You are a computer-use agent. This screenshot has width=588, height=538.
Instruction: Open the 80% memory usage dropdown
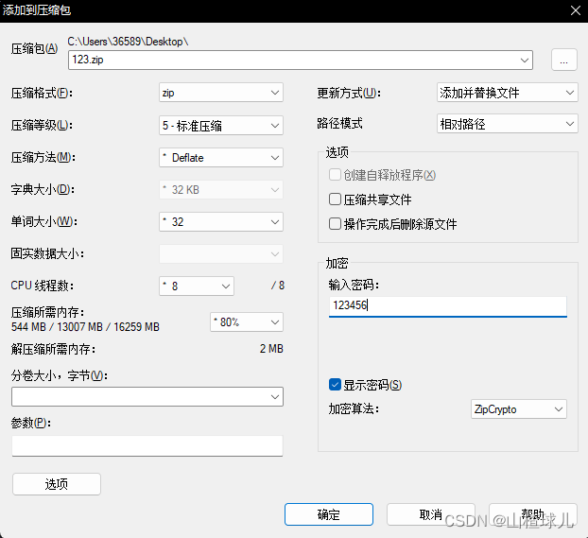247,321
